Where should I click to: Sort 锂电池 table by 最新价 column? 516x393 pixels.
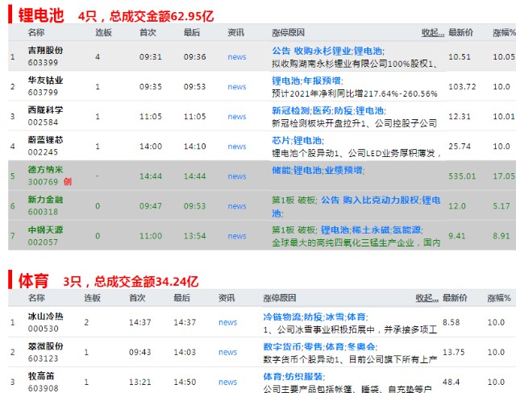pos(460,32)
